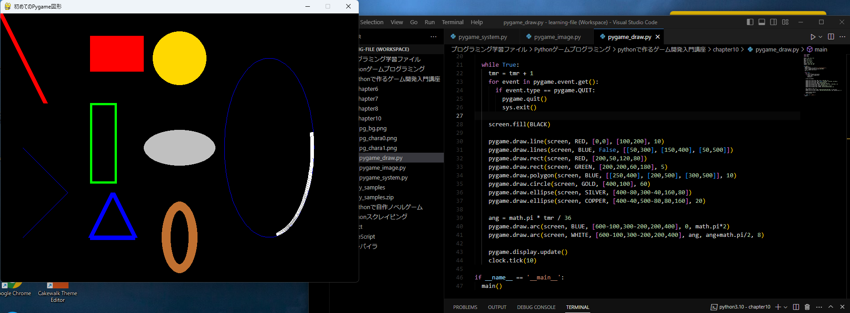Split the editor to the right

[831, 37]
